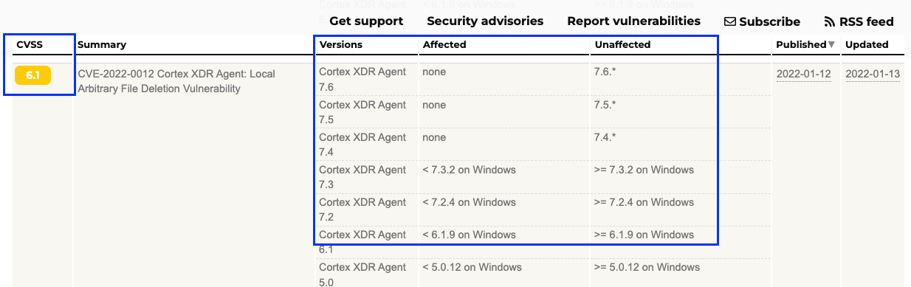Sort by Published column header
911x287 pixels.
point(800,45)
